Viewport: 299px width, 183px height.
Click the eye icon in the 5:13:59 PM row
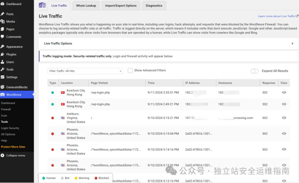pos(284,165)
